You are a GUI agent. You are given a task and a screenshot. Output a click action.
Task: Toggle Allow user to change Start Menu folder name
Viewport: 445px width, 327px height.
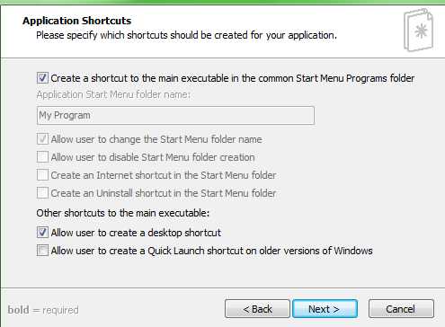pos(42,139)
